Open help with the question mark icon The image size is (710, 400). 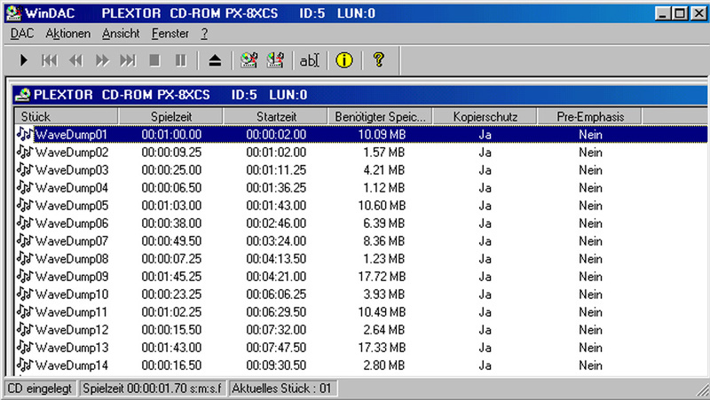(379, 60)
